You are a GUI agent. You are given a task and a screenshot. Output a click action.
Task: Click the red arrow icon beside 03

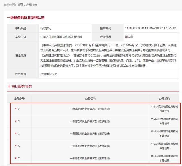(x=16, y=133)
